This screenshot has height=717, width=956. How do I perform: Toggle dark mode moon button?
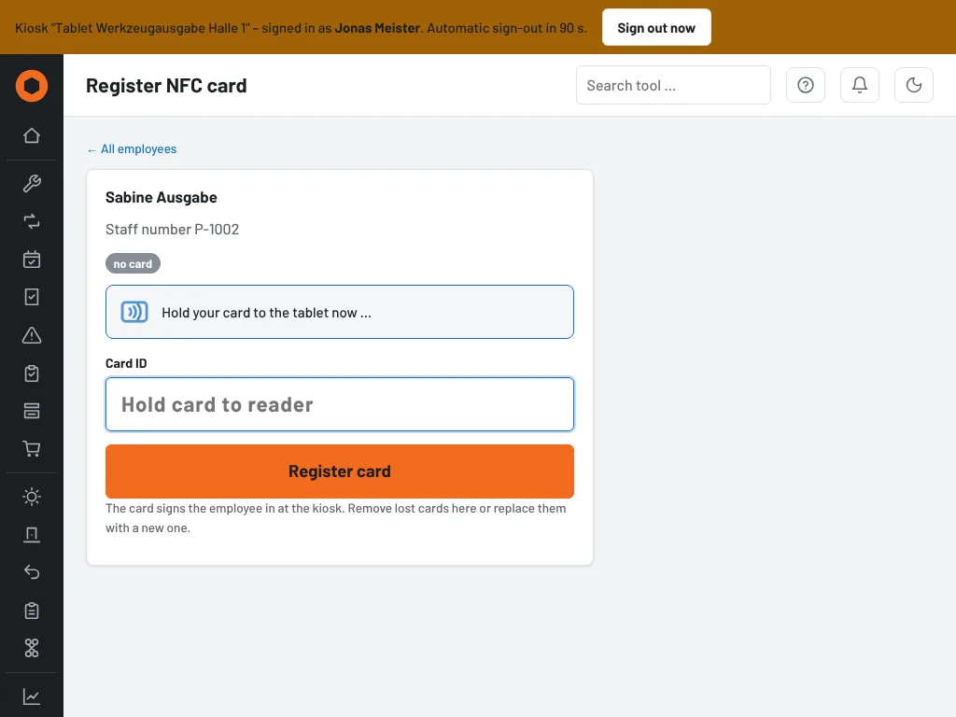point(914,85)
